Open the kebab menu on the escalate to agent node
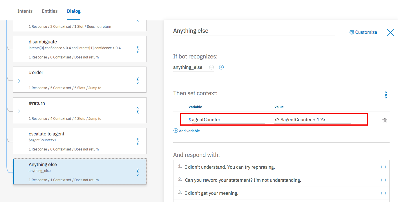Screen dimensions: 398x202 137,142
